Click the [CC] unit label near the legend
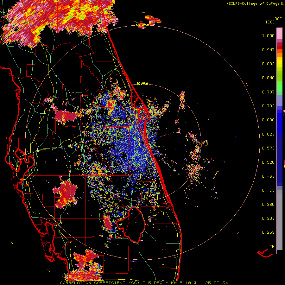The height and width of the screenshot is (285, 285). click(x=270, y=22)
